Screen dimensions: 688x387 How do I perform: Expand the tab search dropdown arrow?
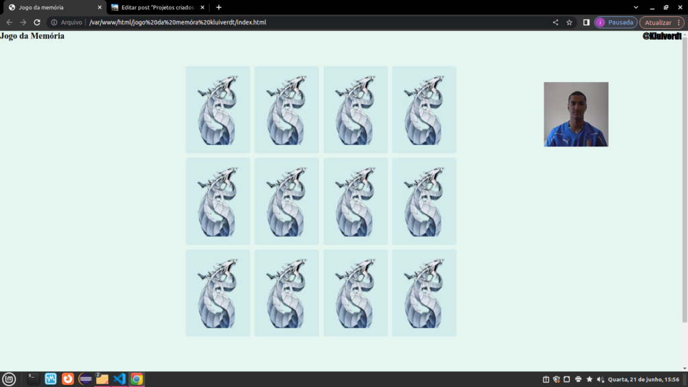click(635, 7)
